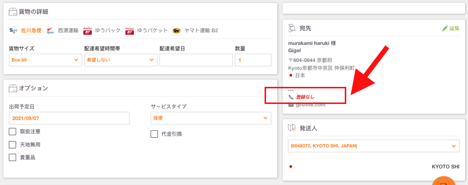Image resolution: width=468 pixels, height=185 pixels.
Task: Click the box icon beside 貨物の詳細
Action: pyautogui.click(x=13, y=12)
